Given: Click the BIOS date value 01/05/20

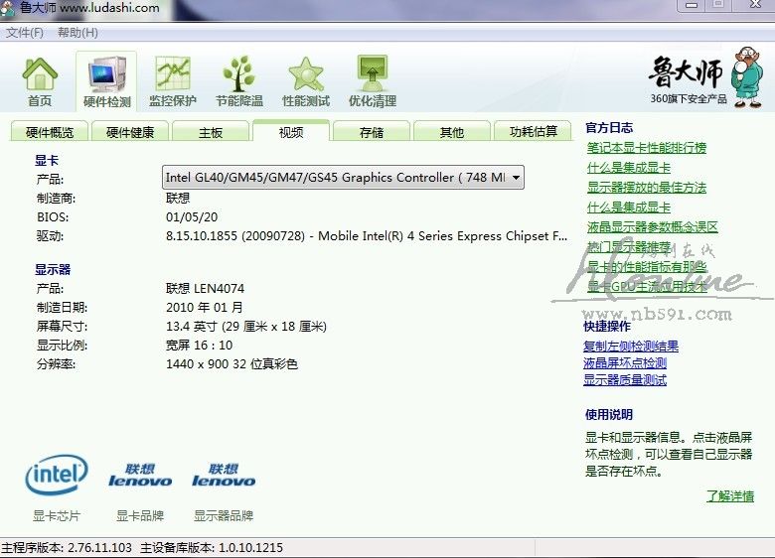Looking at the screenshot, I should coord(192,217).
